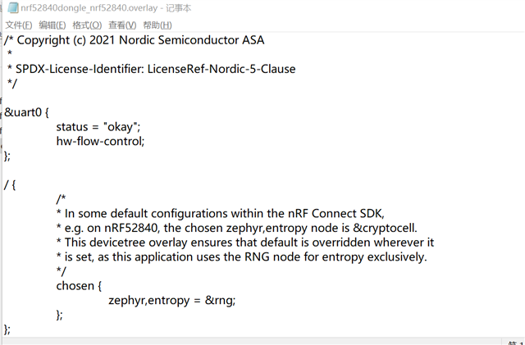Click the RNG node comment line
The width and height of the screenshot is (525, 345).
click(242, 256)
